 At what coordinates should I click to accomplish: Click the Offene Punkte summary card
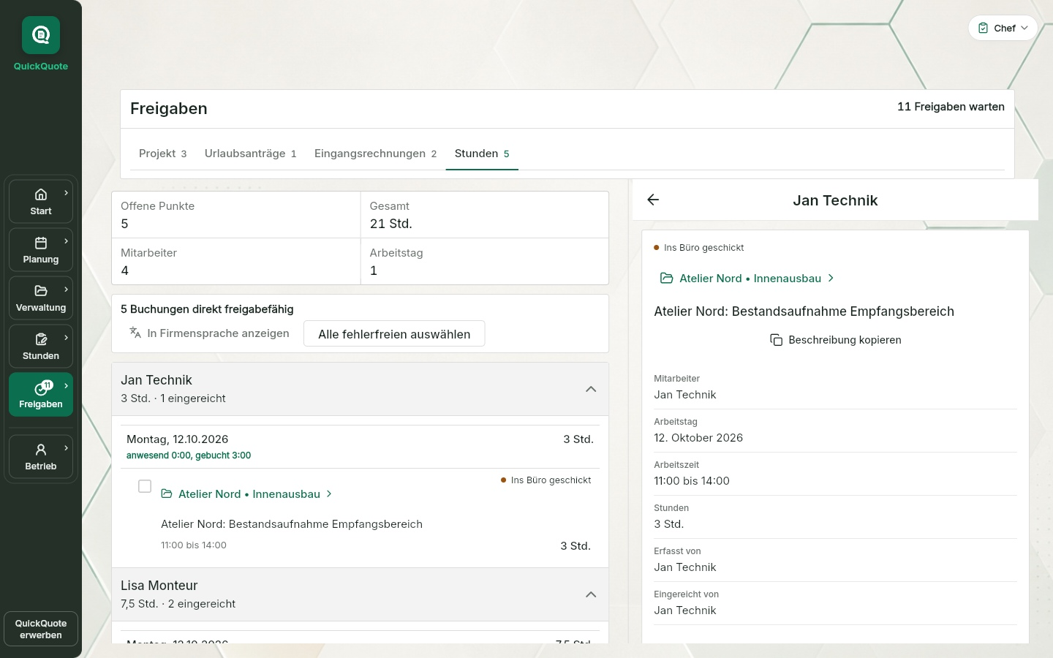pos(236,215)
